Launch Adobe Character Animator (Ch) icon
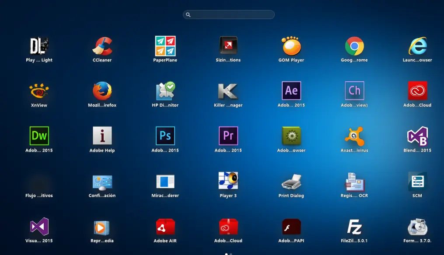The width and height of the screenshot is (444, 255). coord(354,91)
